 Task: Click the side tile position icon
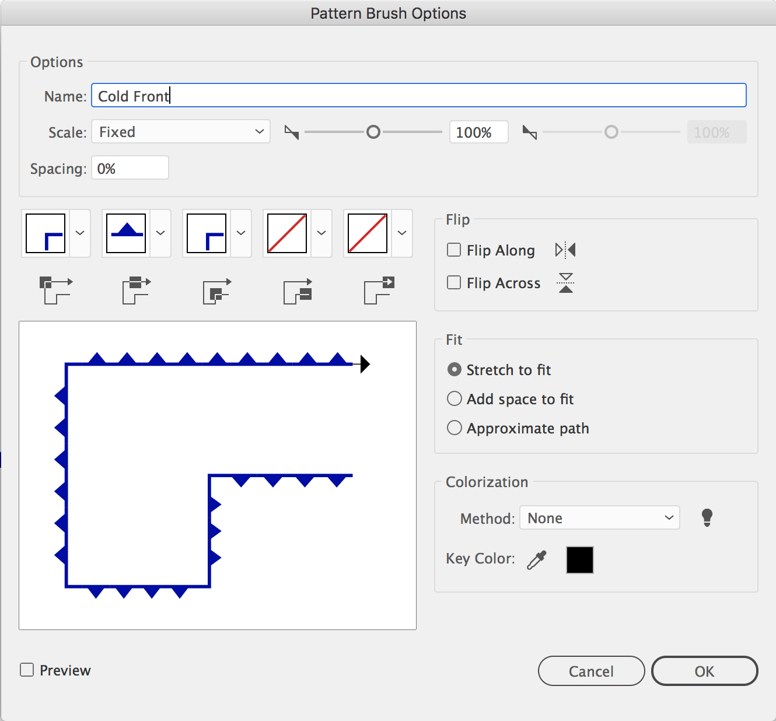click(x=137, y=290)
